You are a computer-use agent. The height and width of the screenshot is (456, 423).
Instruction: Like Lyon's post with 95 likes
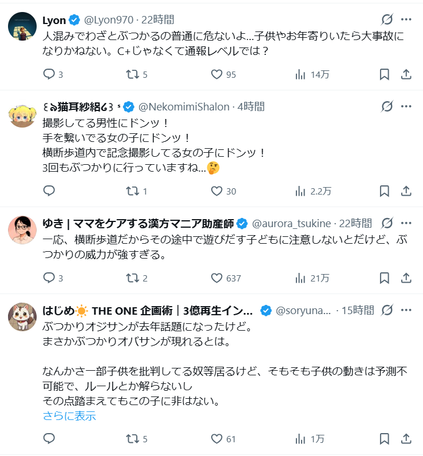tap(216, 74)
